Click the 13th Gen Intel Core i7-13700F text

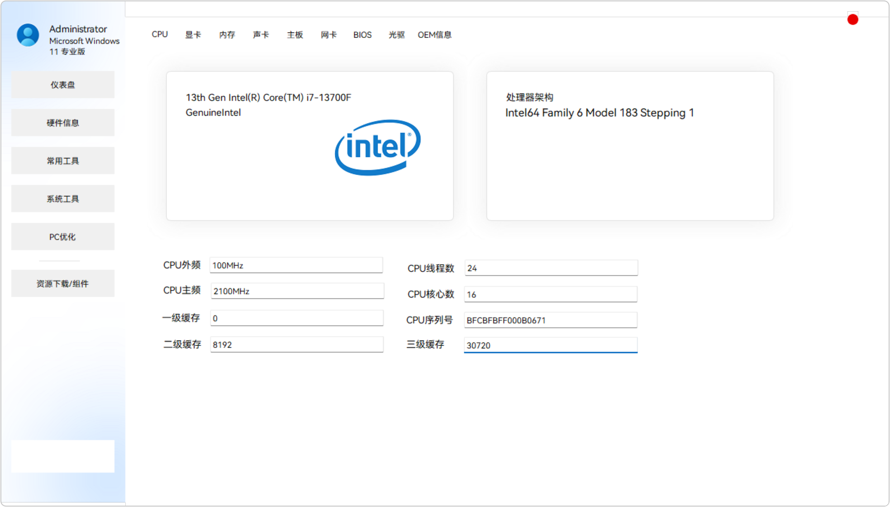tap(268, 97)
